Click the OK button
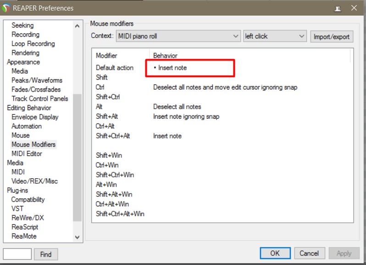 (x=275, y=254)
